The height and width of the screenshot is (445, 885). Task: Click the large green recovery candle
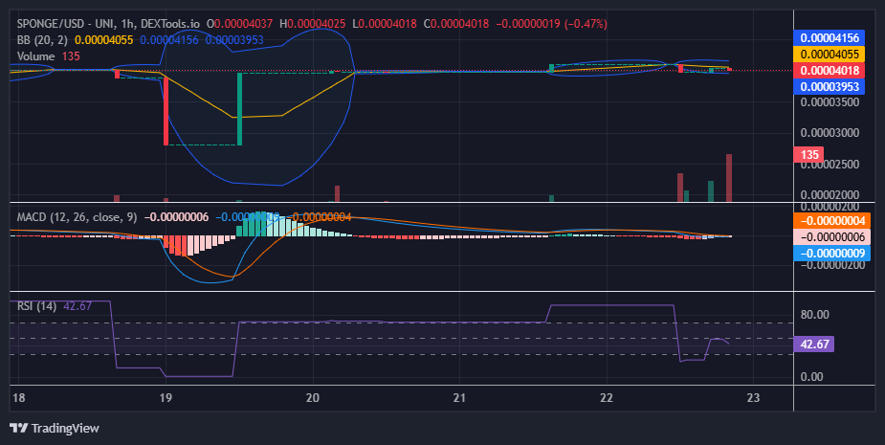(x=239, y=109)
